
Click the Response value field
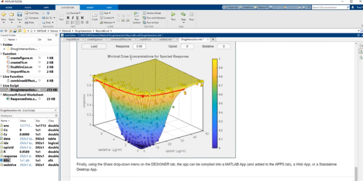[x=139, y=47]
